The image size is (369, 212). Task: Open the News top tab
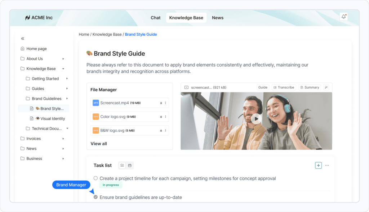click(218, 18)
